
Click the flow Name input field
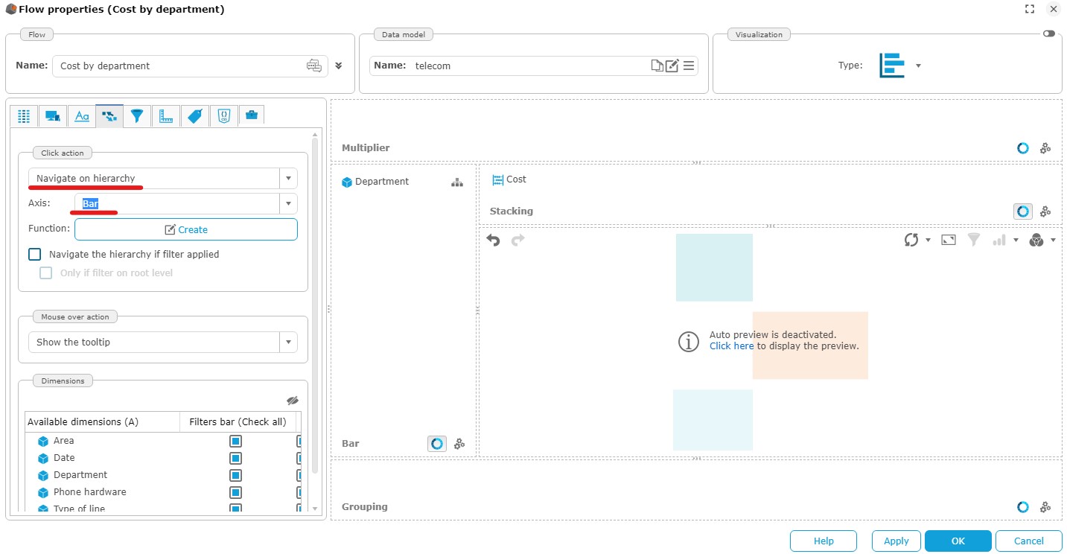tap(179, 66)
